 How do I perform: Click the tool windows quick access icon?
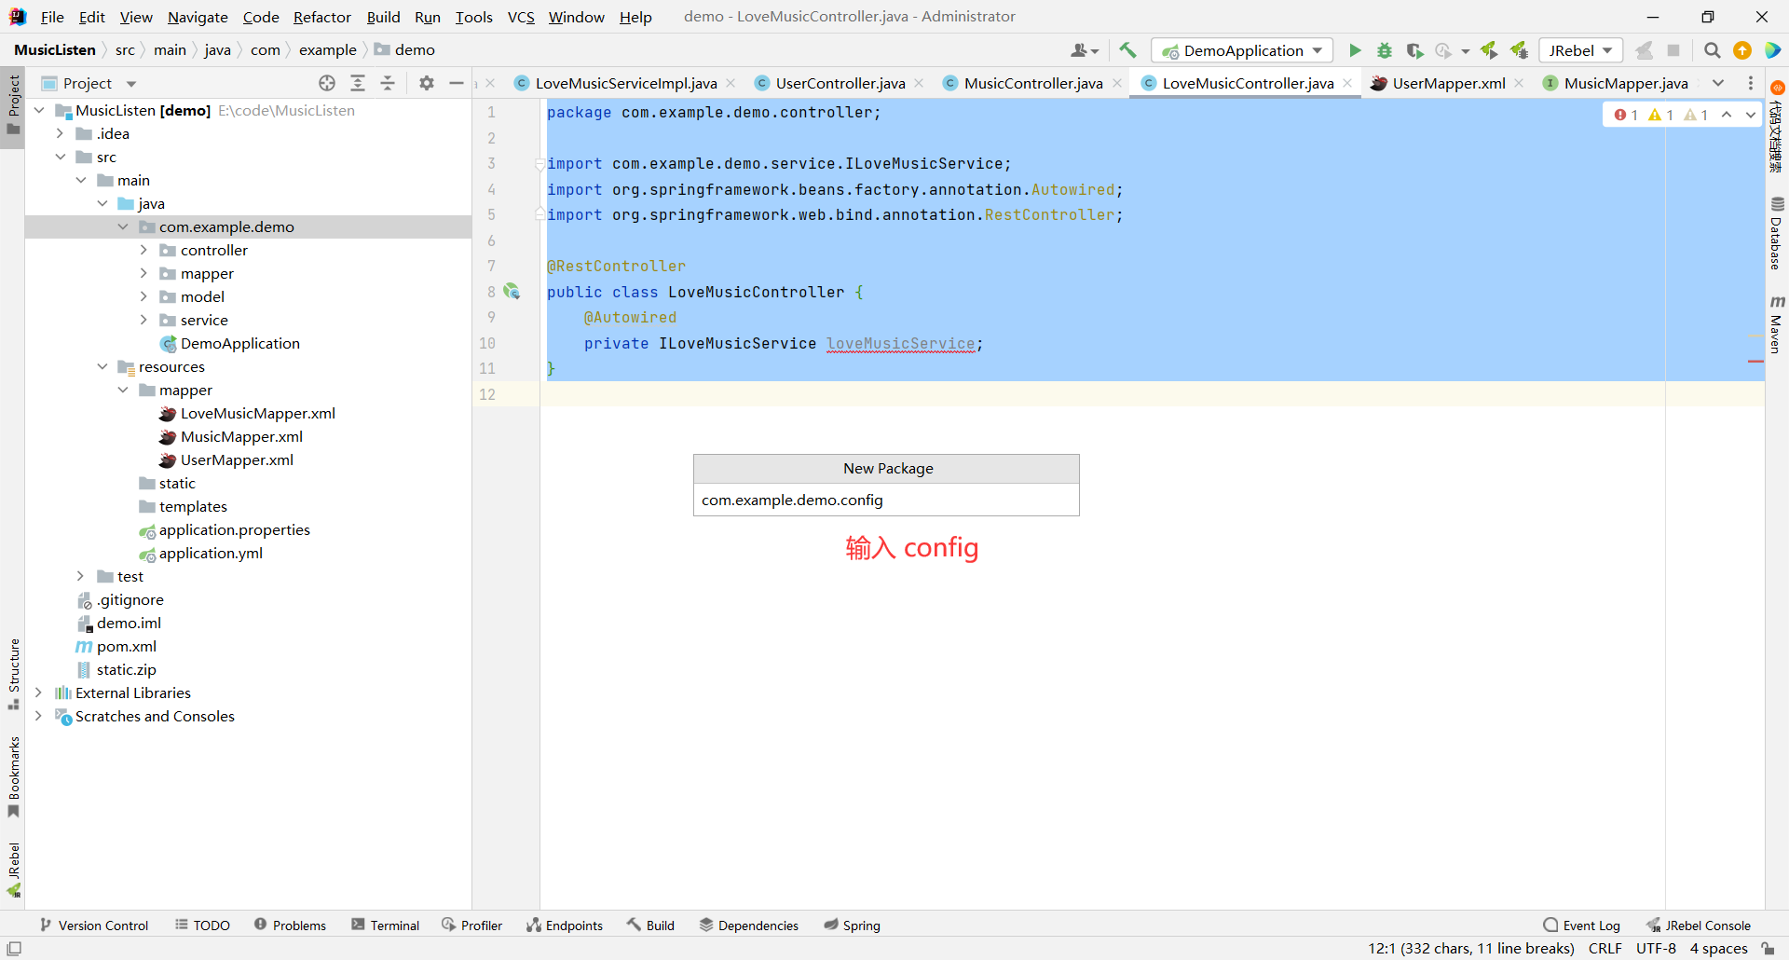[14, 949]
